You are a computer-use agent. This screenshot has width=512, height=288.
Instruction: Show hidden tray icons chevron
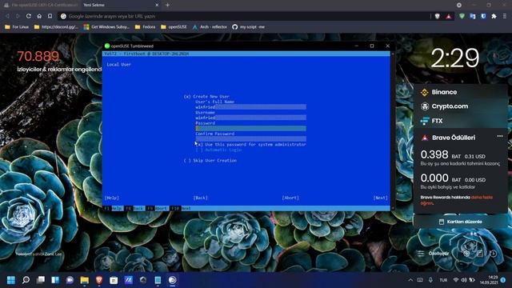pyautogui.click(x=410, y=280)
